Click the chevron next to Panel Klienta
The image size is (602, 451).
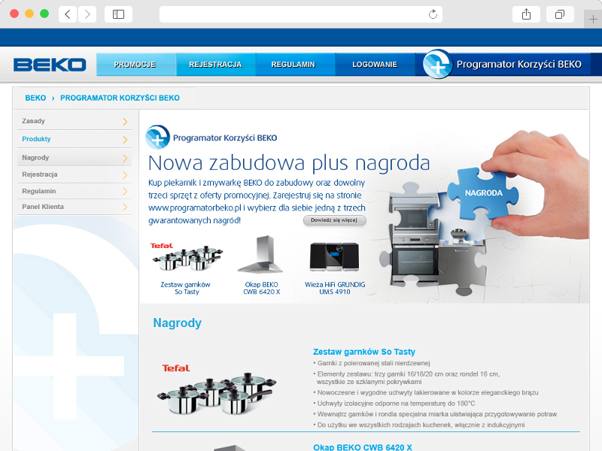pos(125,207)
